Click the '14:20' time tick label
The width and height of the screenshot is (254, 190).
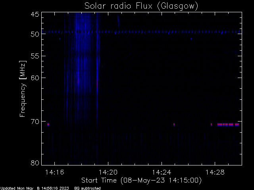coord(108,173)
